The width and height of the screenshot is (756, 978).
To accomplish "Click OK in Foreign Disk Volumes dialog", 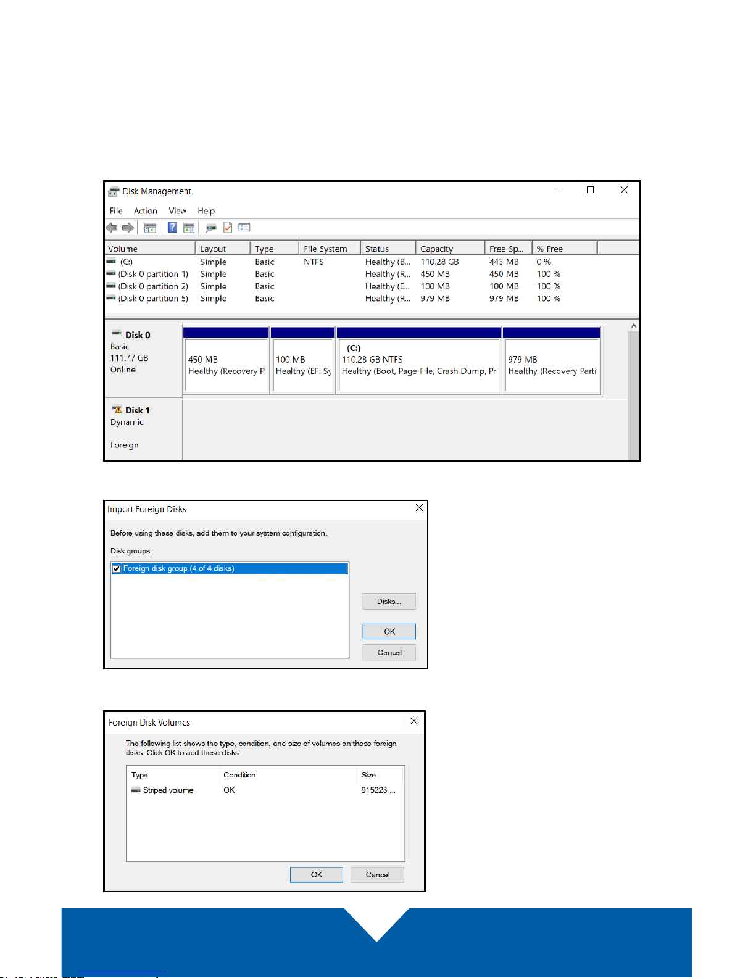I will [x=317, y=874].
